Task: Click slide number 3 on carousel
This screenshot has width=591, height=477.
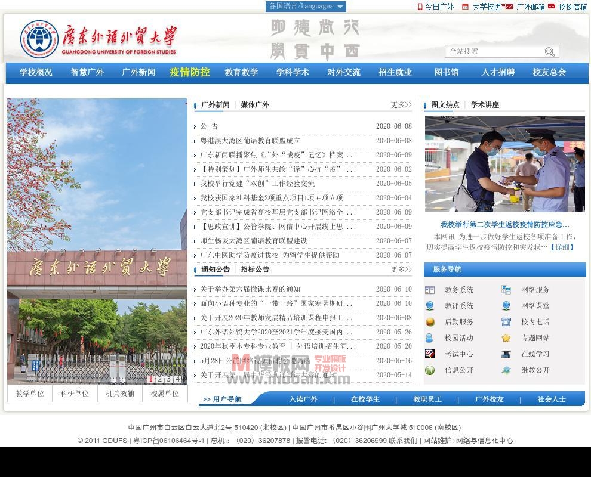Action: click(168, 379)
